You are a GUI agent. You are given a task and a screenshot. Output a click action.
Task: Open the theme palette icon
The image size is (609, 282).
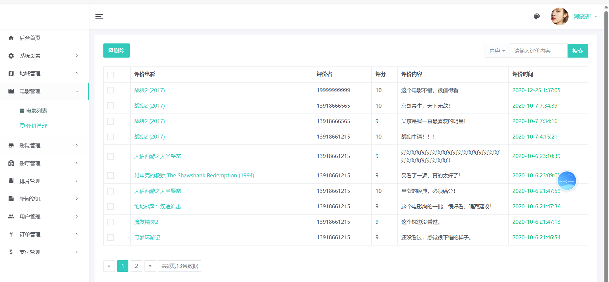537,16
